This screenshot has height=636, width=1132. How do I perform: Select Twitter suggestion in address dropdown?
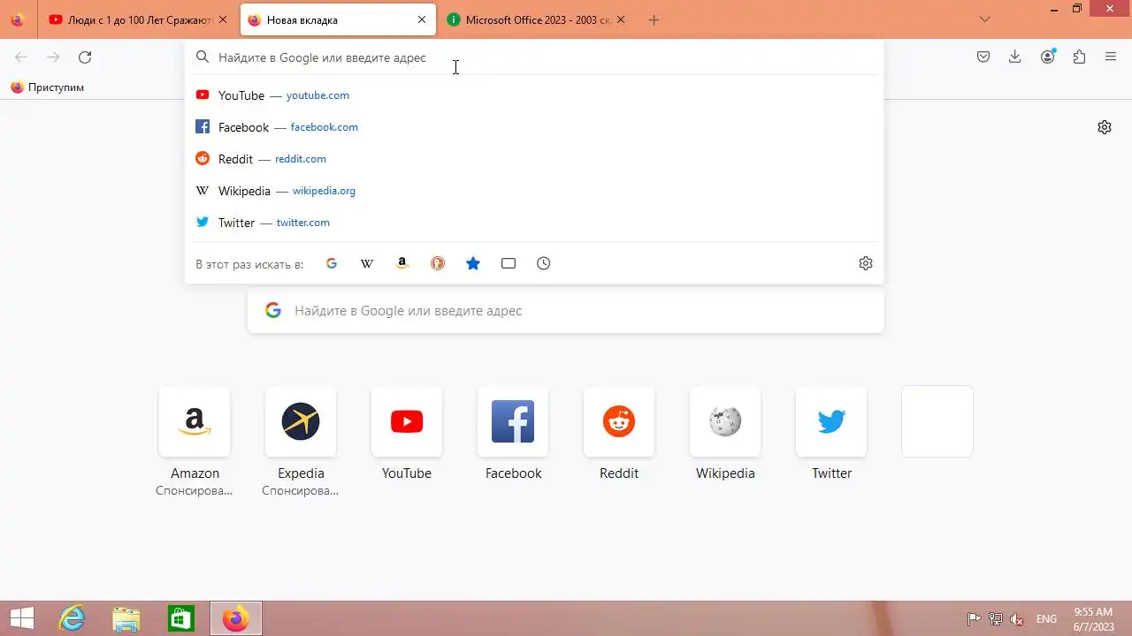click(534, 223)
